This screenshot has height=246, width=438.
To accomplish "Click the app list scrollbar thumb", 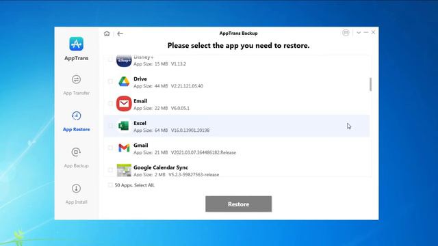I will click(370, 84).
